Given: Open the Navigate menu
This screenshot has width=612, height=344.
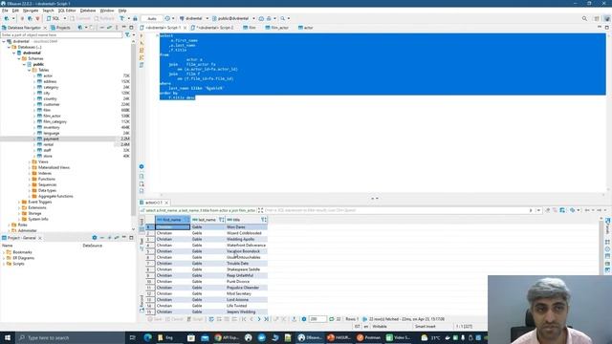Looking at the screenshot, I should coord(30,11).
